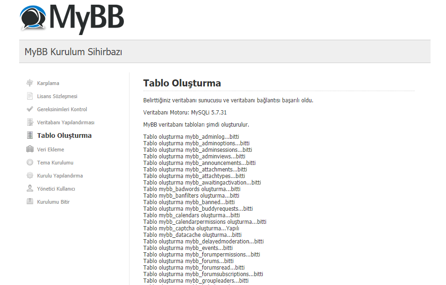
Task: Click the Lisans Sözleşmesi document icon
Action: [30, 96]
